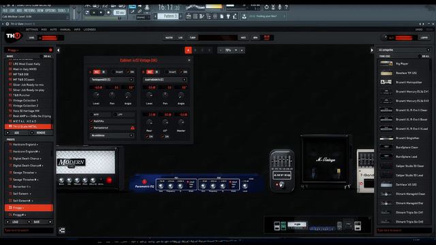Click the power icon in FL Studio toolbar
The height and width of the screenshot is (245, 436).
point(266,7)
